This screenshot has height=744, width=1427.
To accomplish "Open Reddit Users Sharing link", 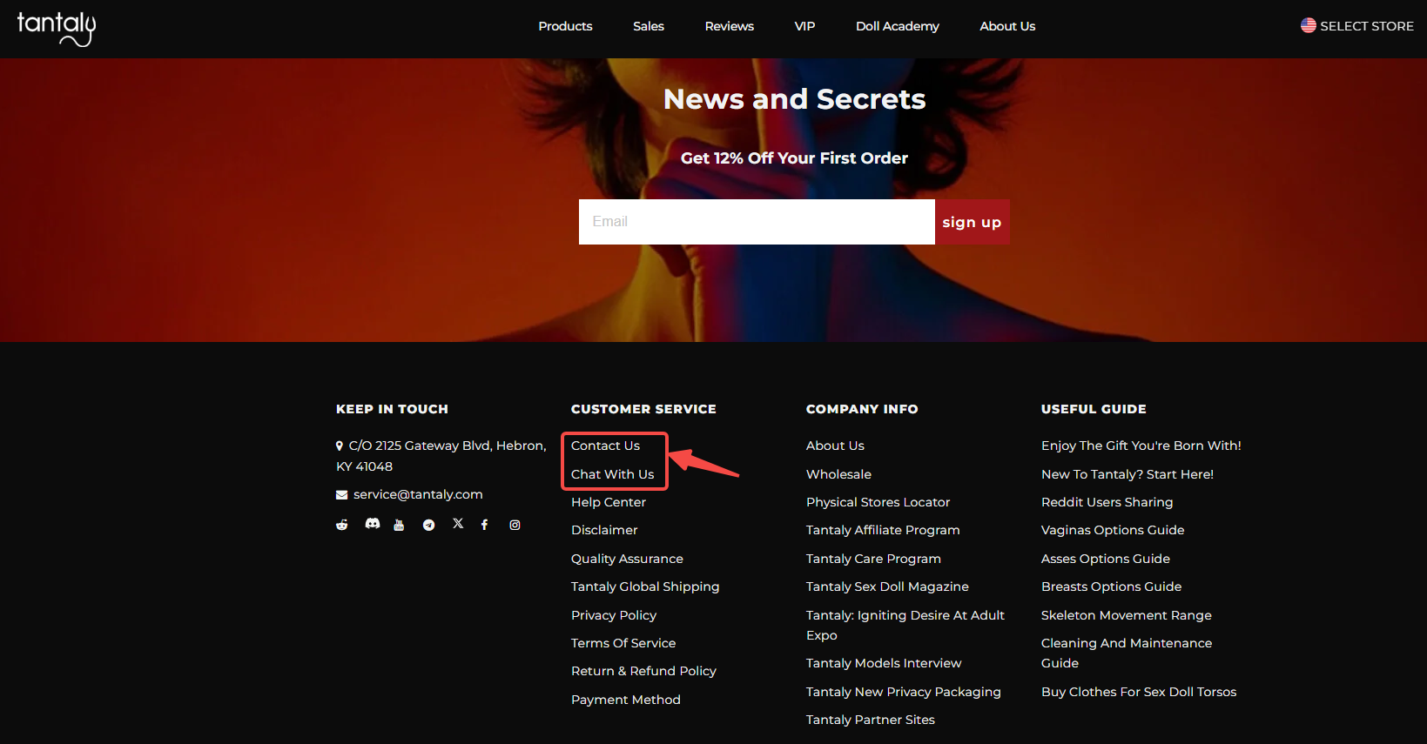I will tap(1107, 502).
